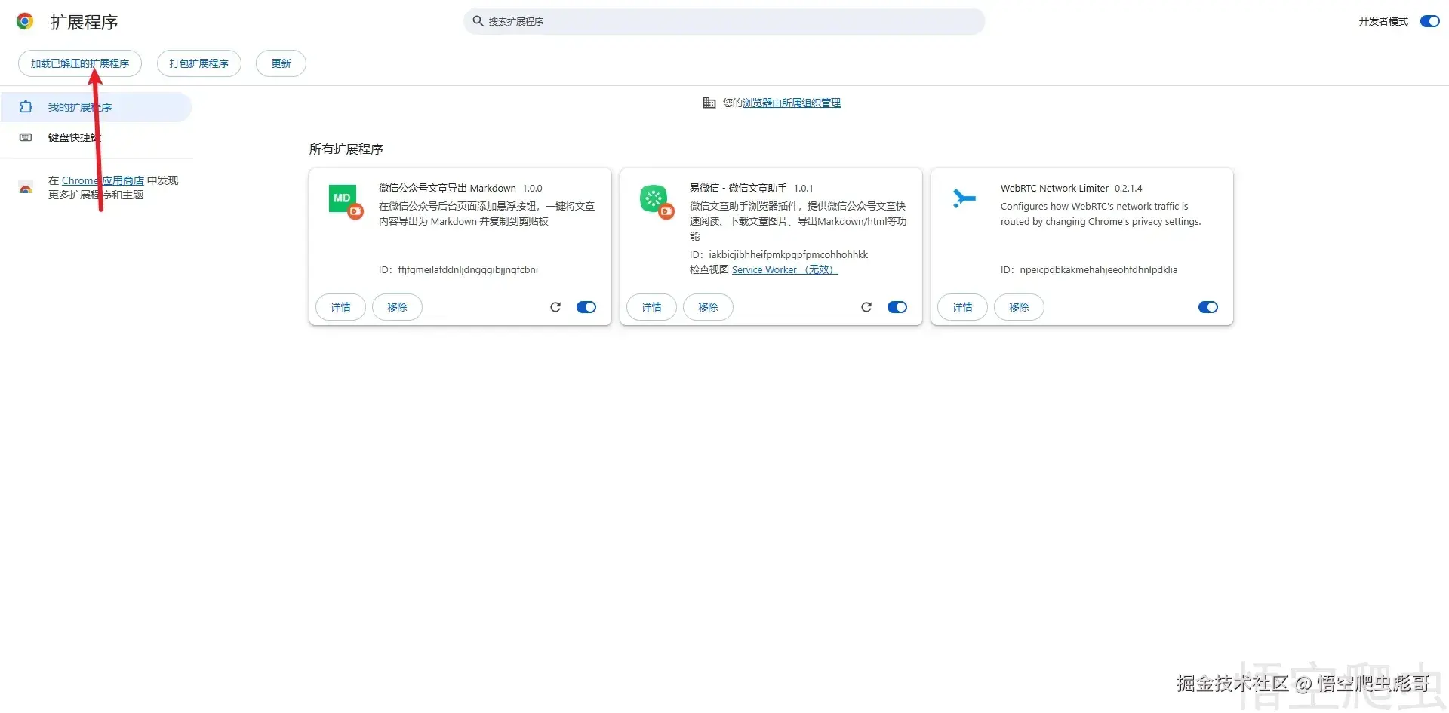The height and width of the screenshot is (713, 1449).
Task: Click the organization building icon
Action: click(709, 103)
